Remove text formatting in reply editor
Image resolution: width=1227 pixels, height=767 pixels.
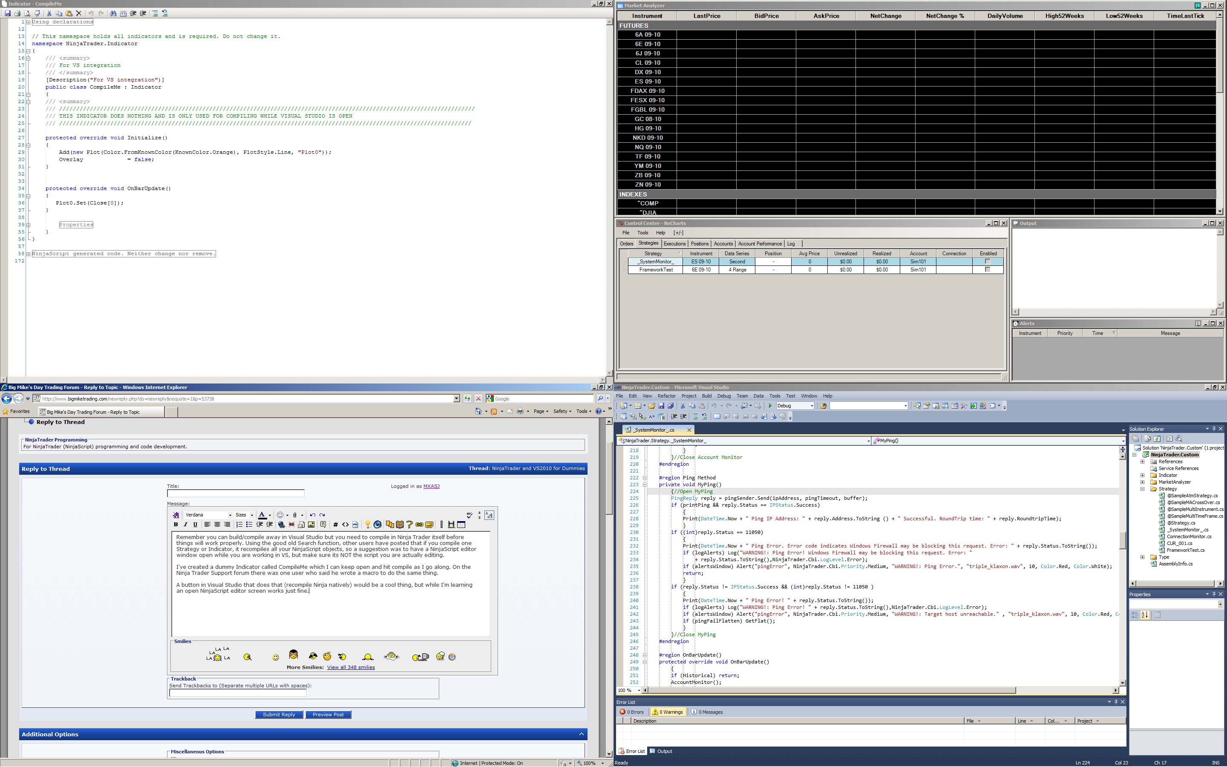pos(176,515)
